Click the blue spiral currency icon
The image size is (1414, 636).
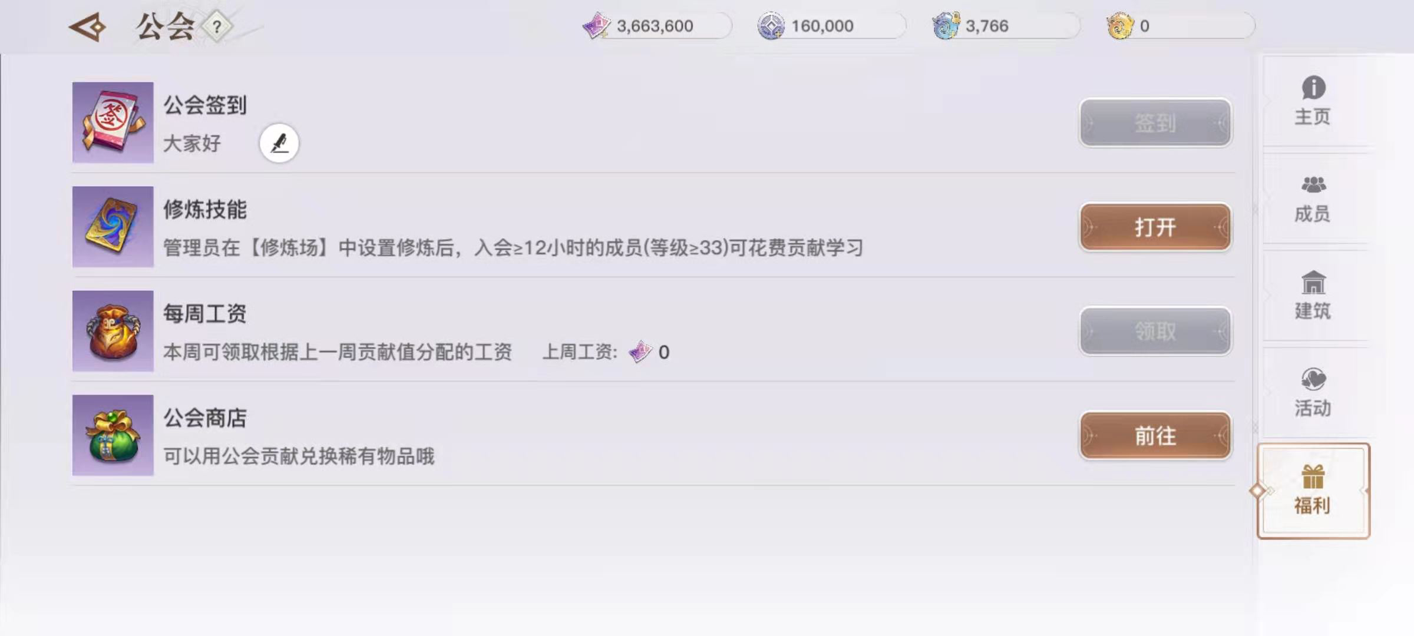coord(946,26)
